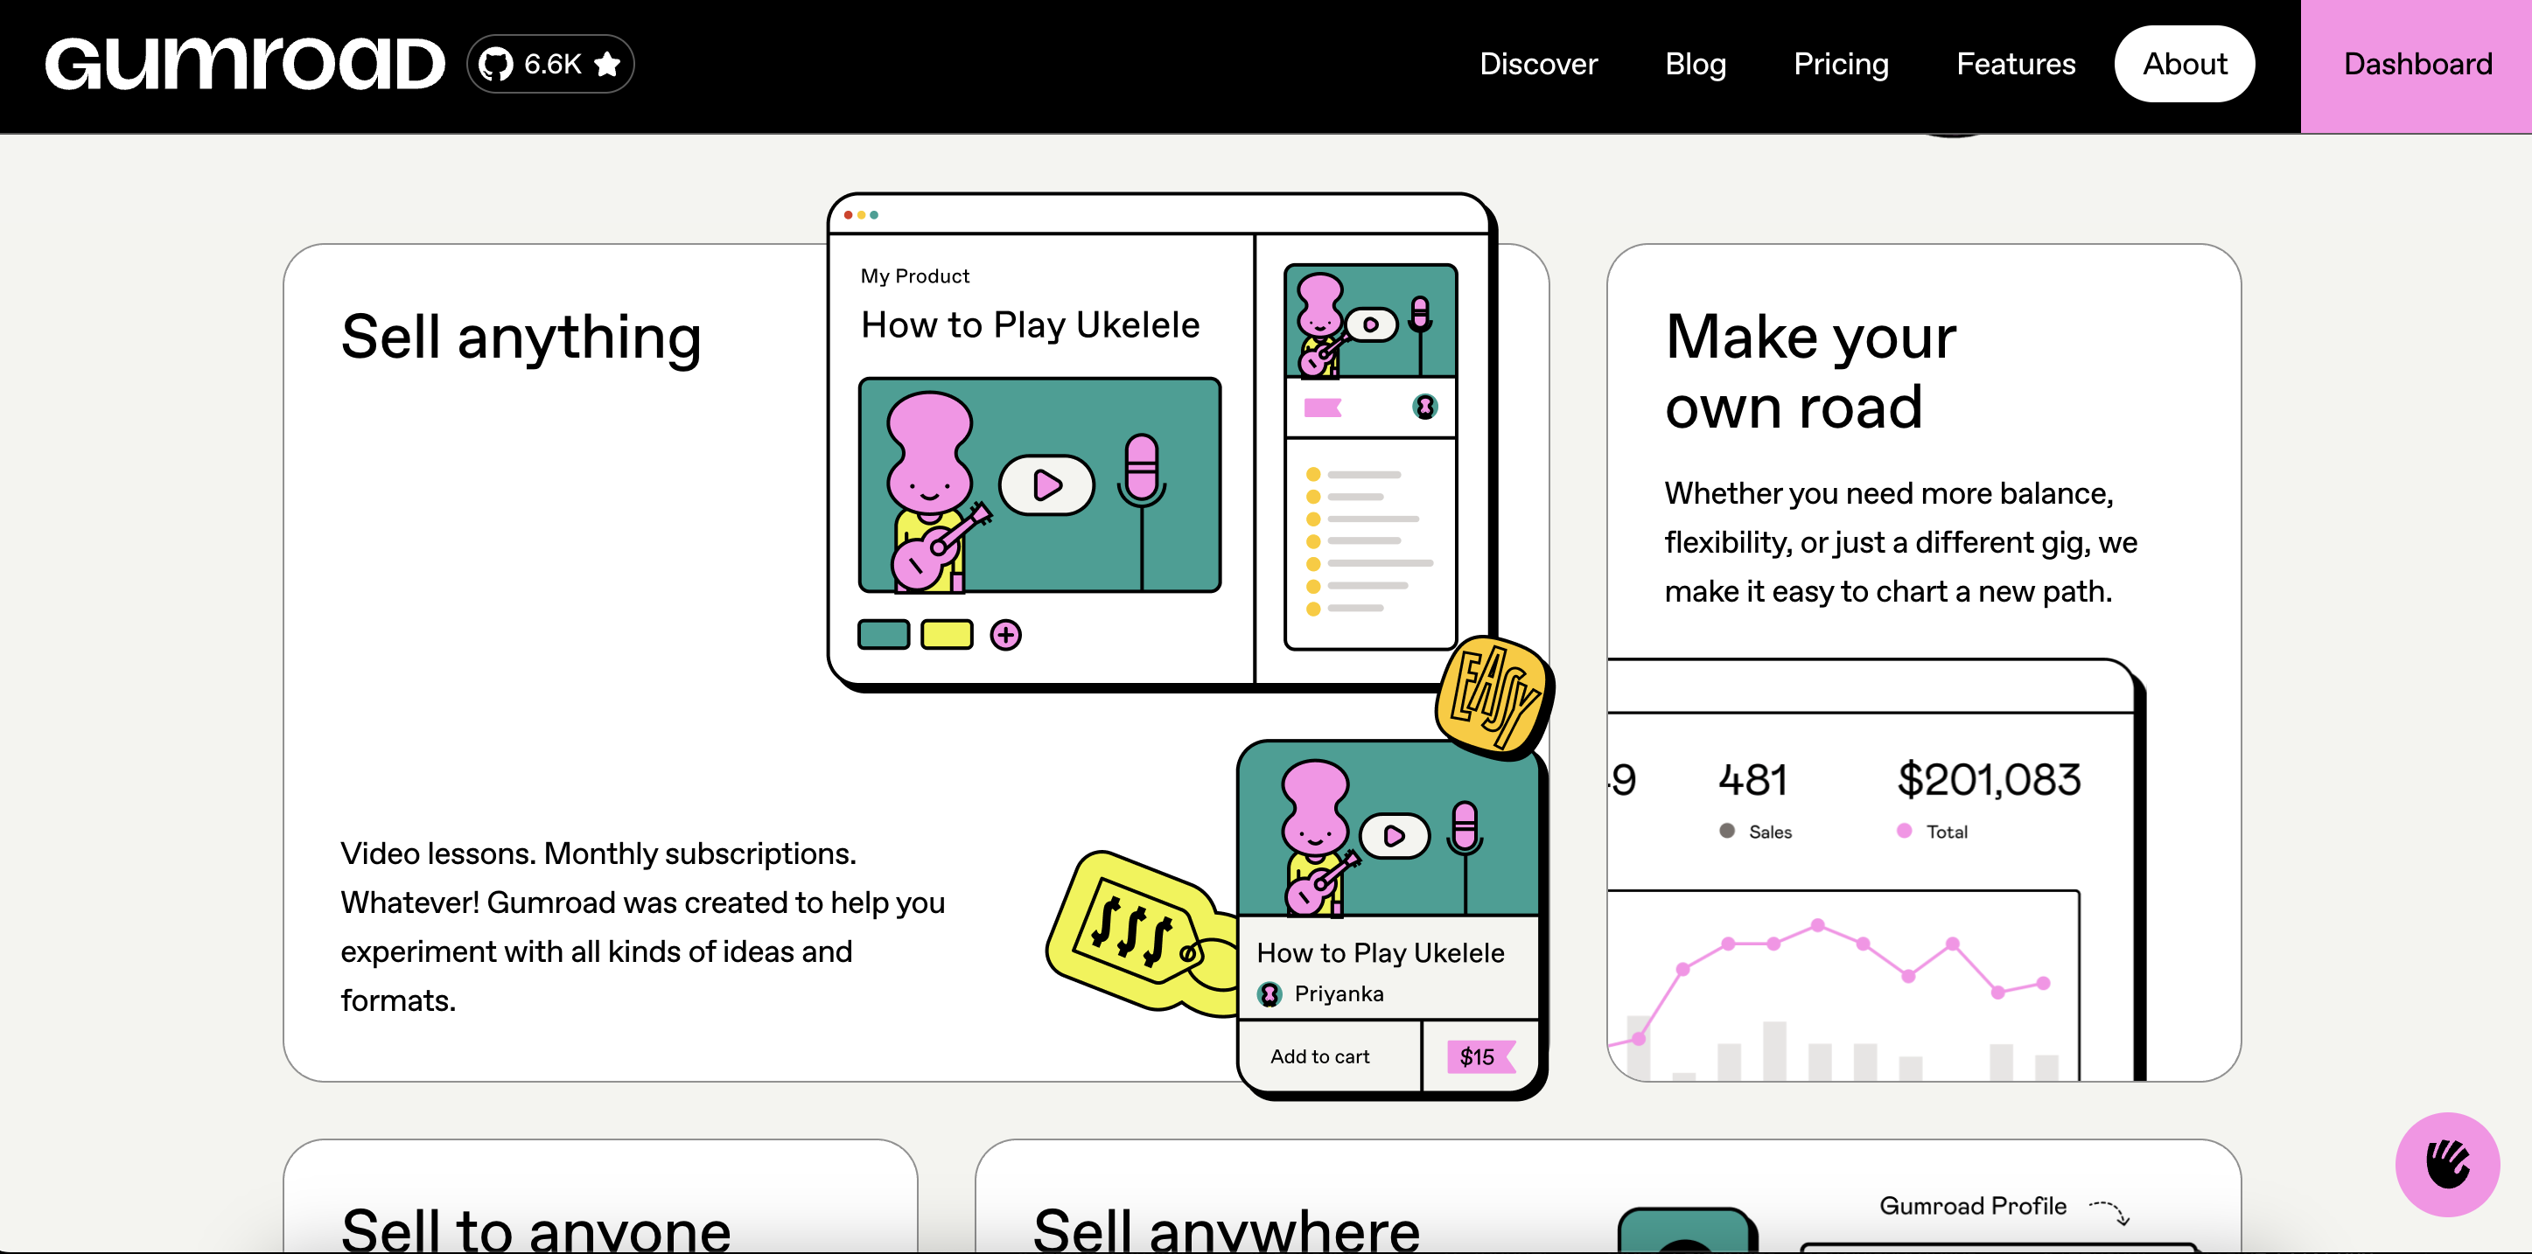Screen dimensions: 2532x1254
Task: Click the $15 price tag
Action: pyautogui.click(x=1478, y=1057)
